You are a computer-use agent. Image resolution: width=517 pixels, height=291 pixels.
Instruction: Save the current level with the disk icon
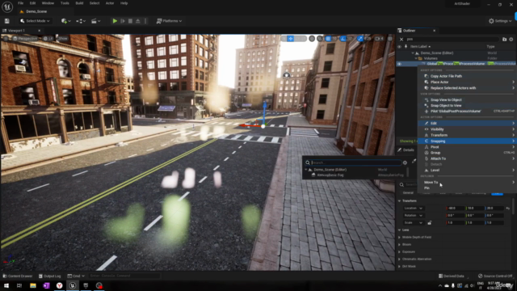(x=7, y=21)
